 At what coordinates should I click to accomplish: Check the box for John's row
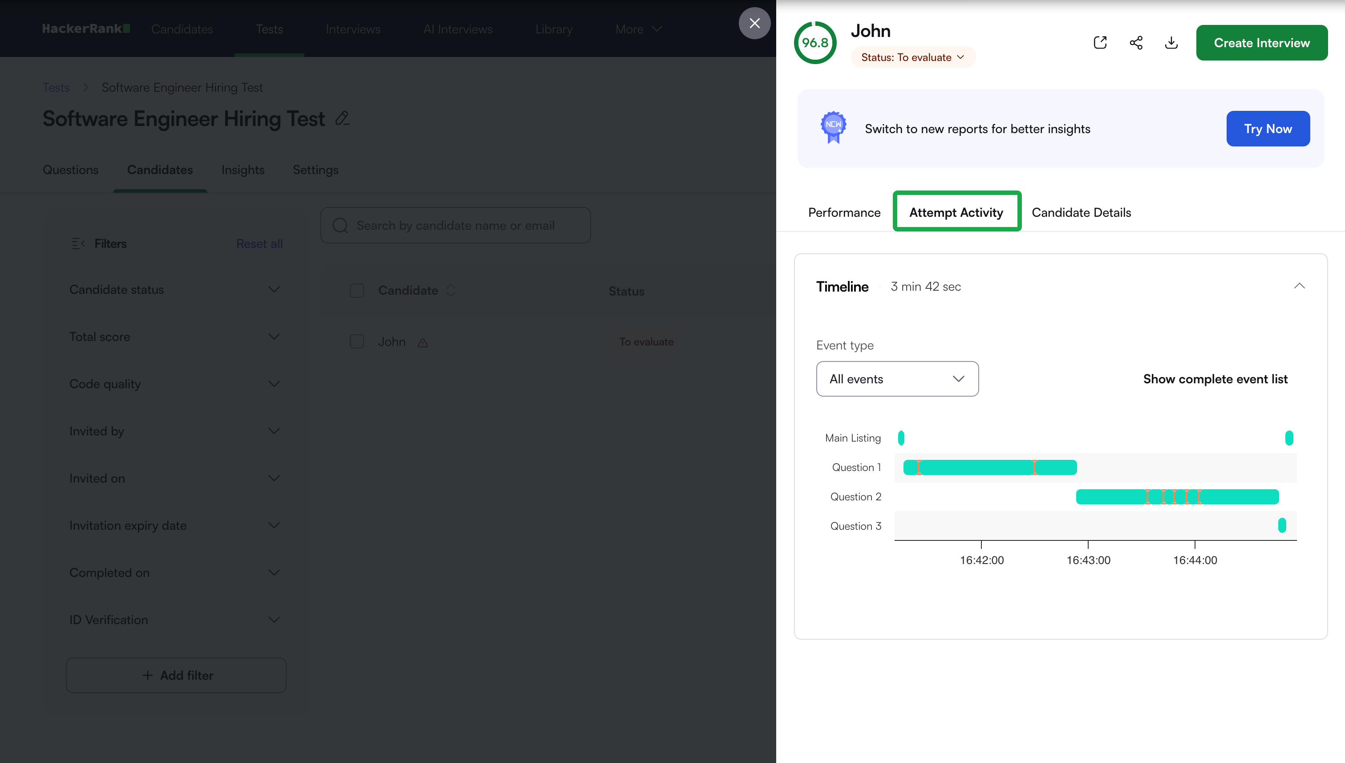(357, 342)
